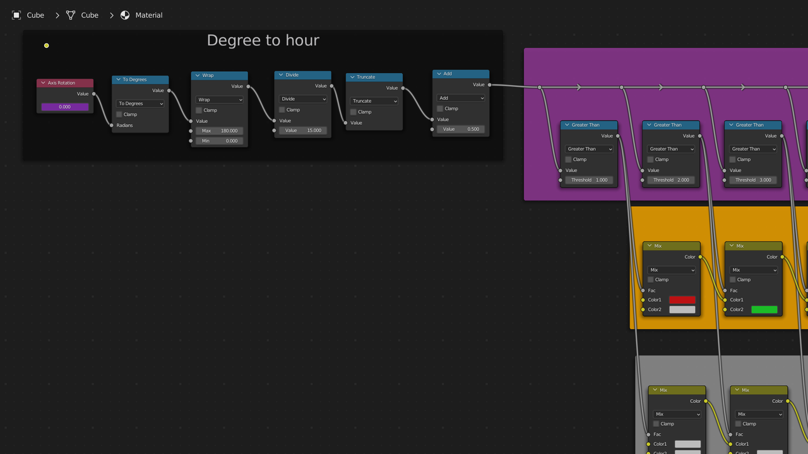Collapse the Truncate node
The image size is (808, 454).
[352, 77]
